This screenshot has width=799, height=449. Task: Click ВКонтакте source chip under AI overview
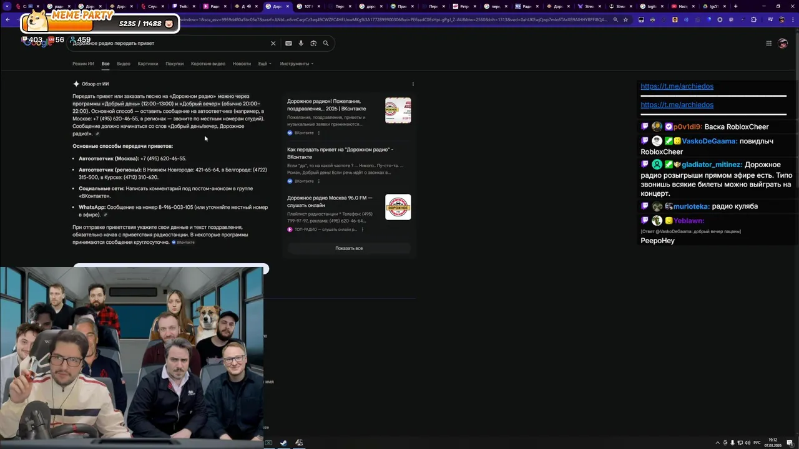click(183, 242)
